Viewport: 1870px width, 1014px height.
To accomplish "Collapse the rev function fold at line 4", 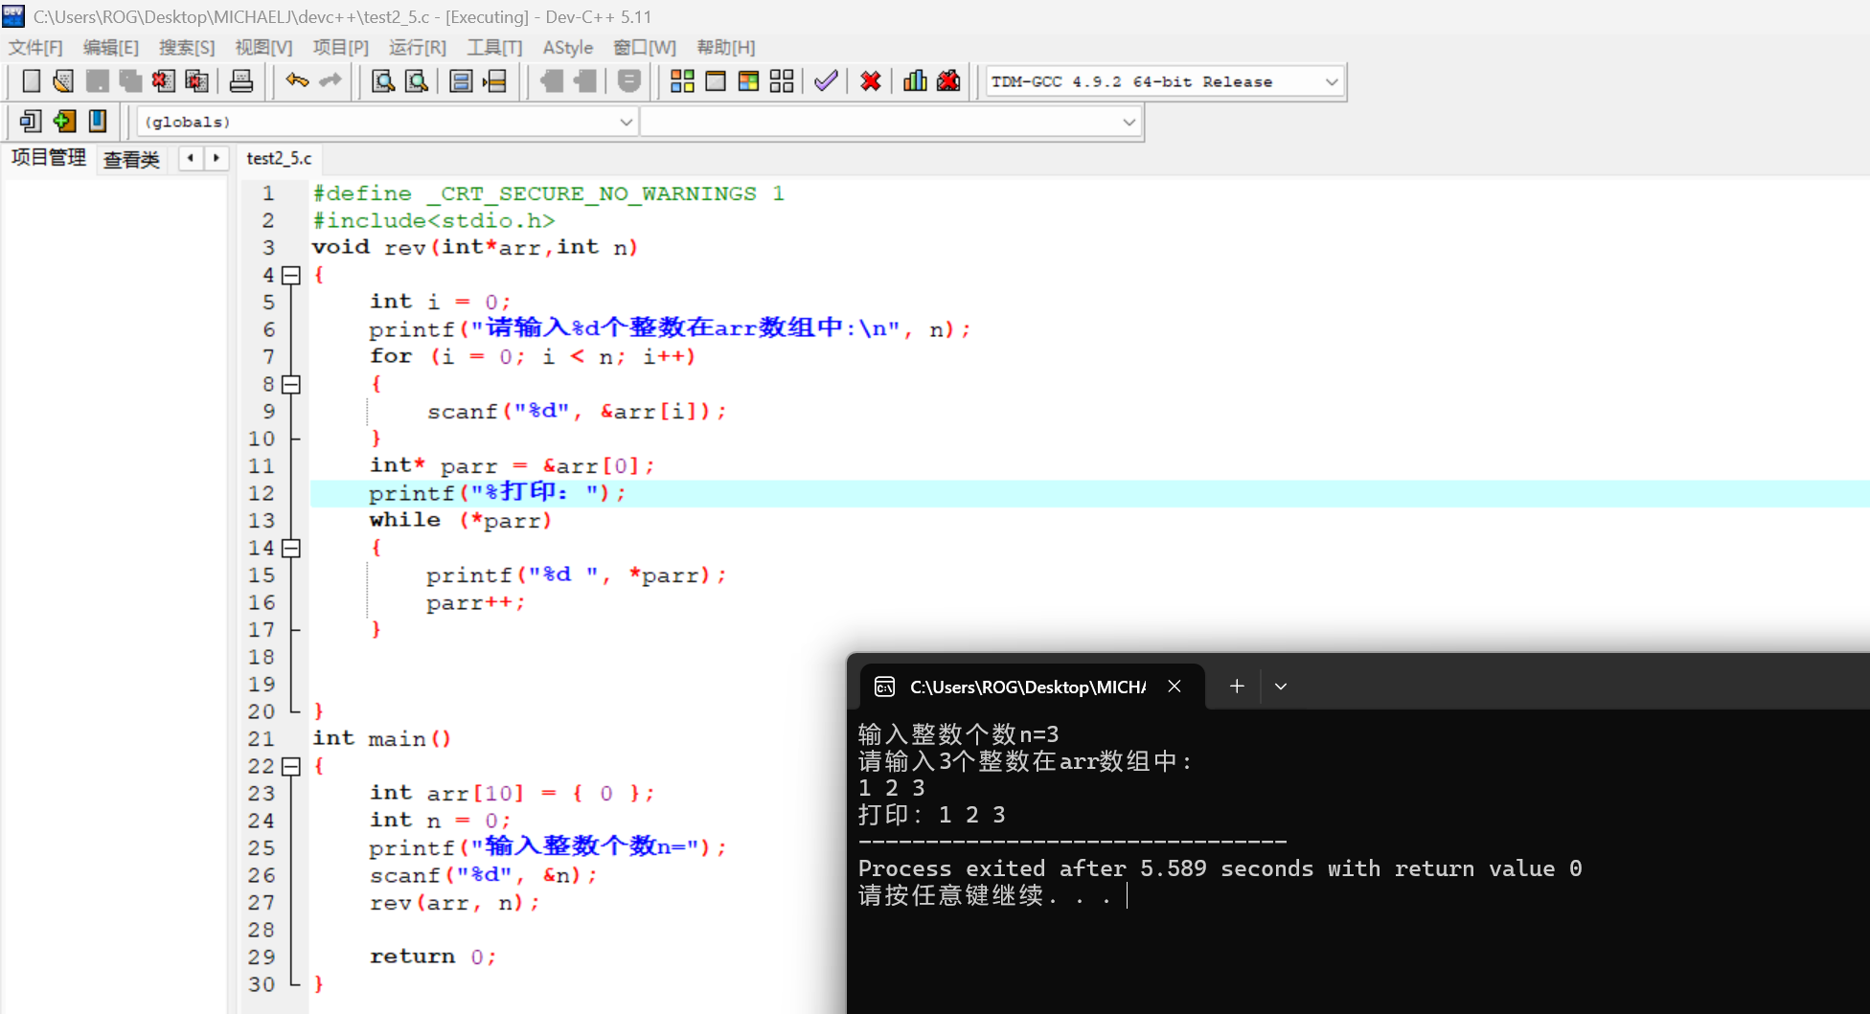I will (x=291, y=276).
